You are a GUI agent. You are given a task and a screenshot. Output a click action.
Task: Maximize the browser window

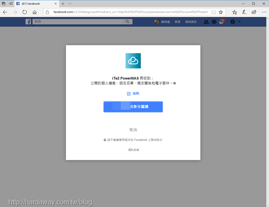[253, 4]
